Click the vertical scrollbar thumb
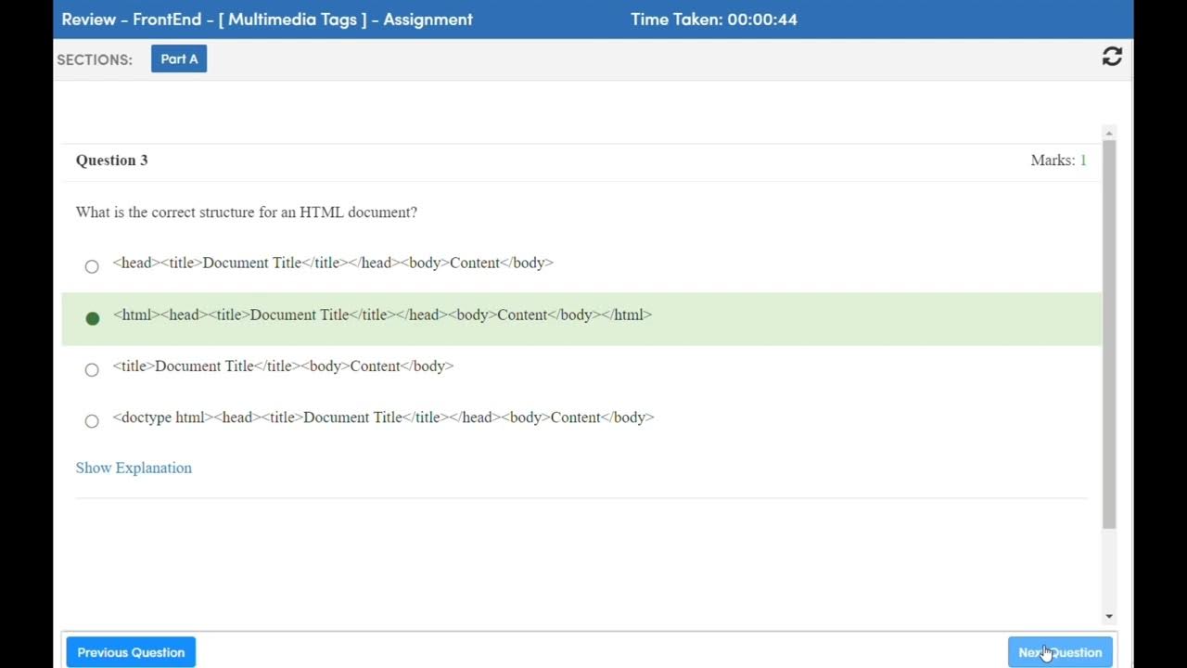Screen dimensions: 1187x668 [x=1109, y=334]
